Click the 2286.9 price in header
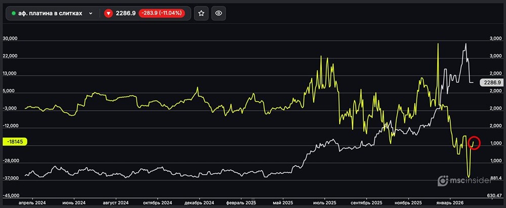This screenshot has height=208, width=506. 126,14
